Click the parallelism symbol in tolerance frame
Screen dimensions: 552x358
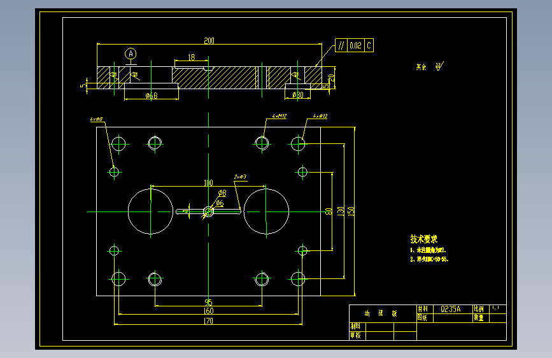tap(341, 45)
